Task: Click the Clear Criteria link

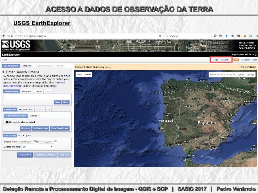Action: 248,67
